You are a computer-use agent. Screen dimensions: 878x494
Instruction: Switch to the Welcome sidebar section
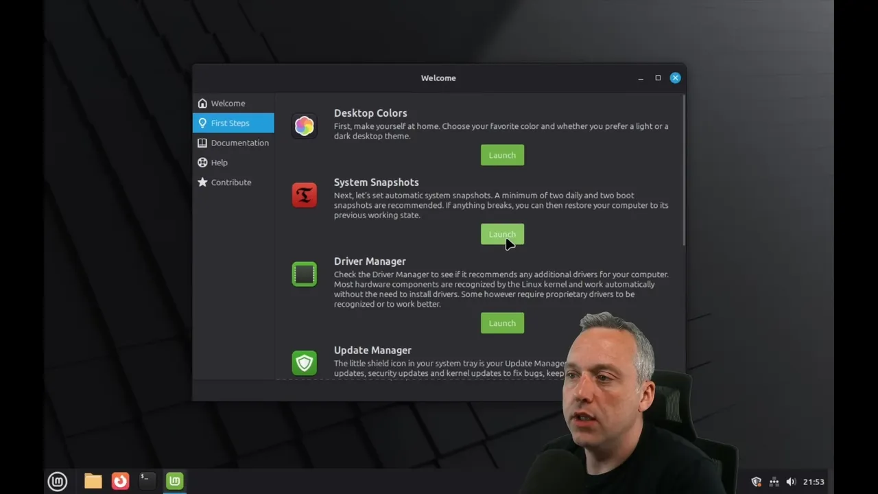coord(228,104)
